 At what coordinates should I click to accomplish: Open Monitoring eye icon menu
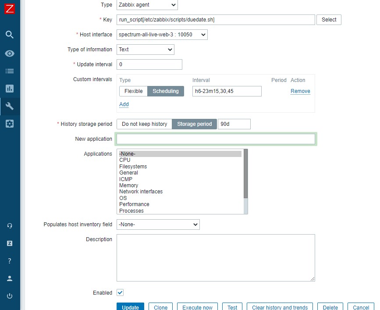10,53
